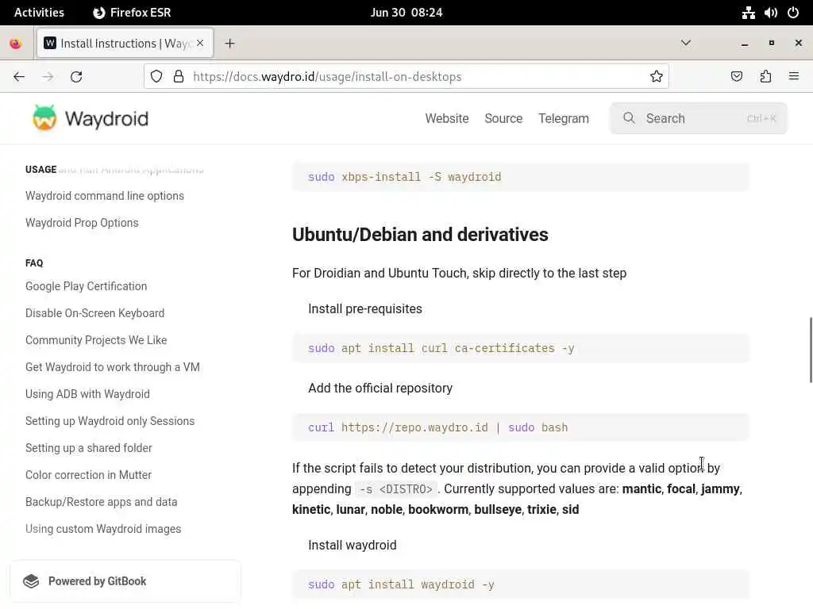Click the GitBook logo icon
The width and height of the screenshot is (813, 609).
[x=31, y=581]
